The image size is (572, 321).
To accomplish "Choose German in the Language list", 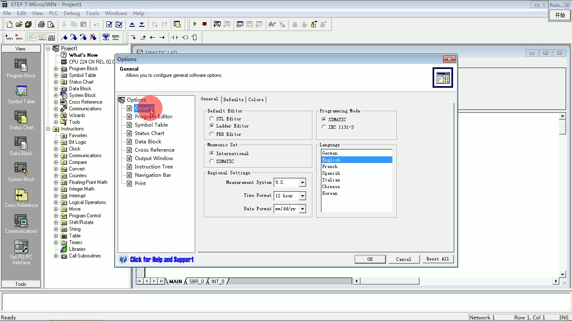I will click(357, 153).
